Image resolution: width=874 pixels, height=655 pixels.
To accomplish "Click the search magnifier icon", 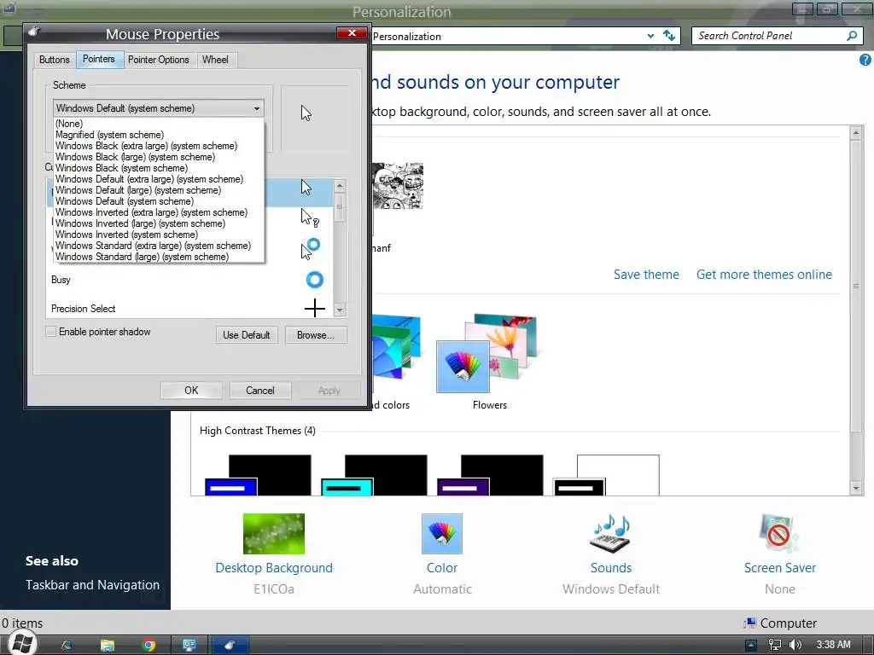I will tap(852, 36).
